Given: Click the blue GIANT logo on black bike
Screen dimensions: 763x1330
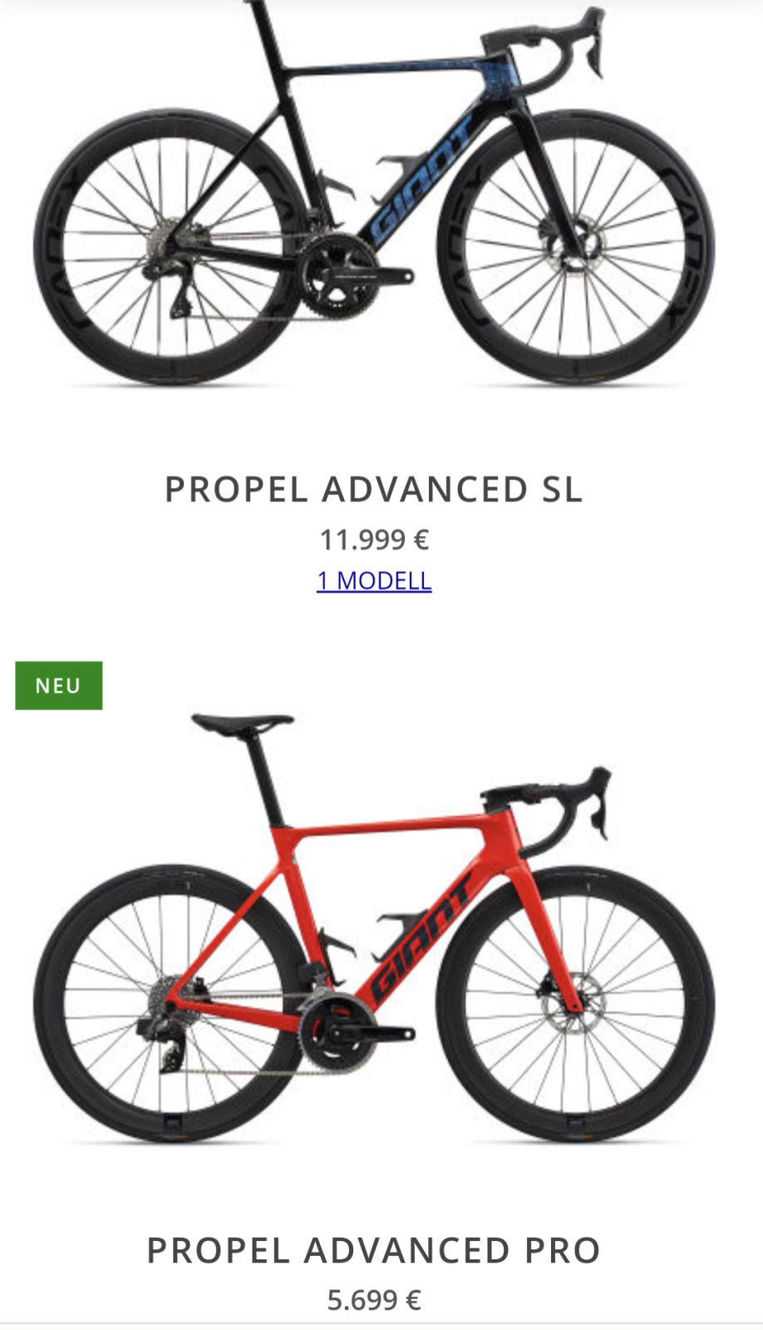Looking at the screenshot, I should pyautogui.click(x=424, y=179).
